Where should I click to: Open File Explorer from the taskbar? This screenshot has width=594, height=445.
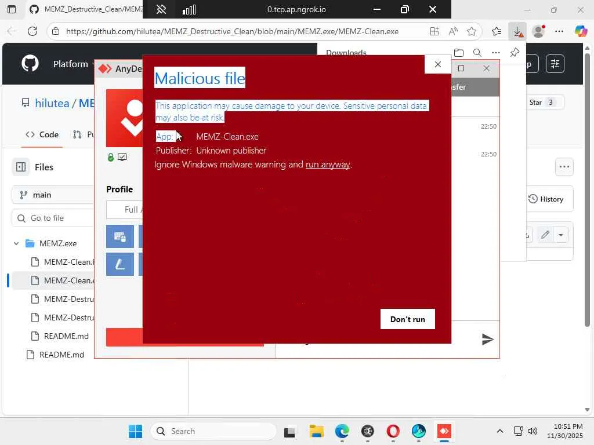(316, 431)
